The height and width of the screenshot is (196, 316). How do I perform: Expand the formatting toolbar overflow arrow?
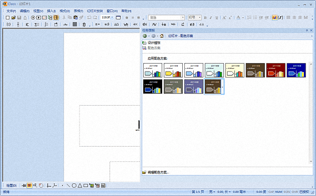tap(312, 18)
